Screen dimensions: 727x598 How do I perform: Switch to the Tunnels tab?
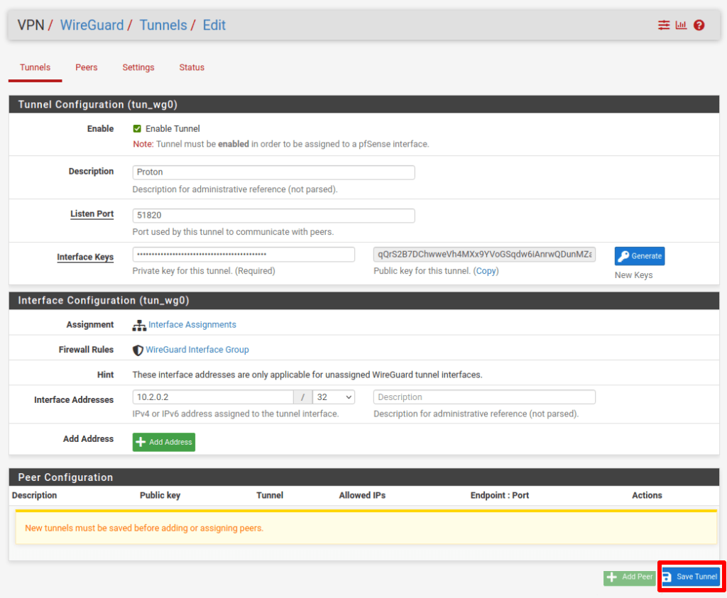point(35,67)
